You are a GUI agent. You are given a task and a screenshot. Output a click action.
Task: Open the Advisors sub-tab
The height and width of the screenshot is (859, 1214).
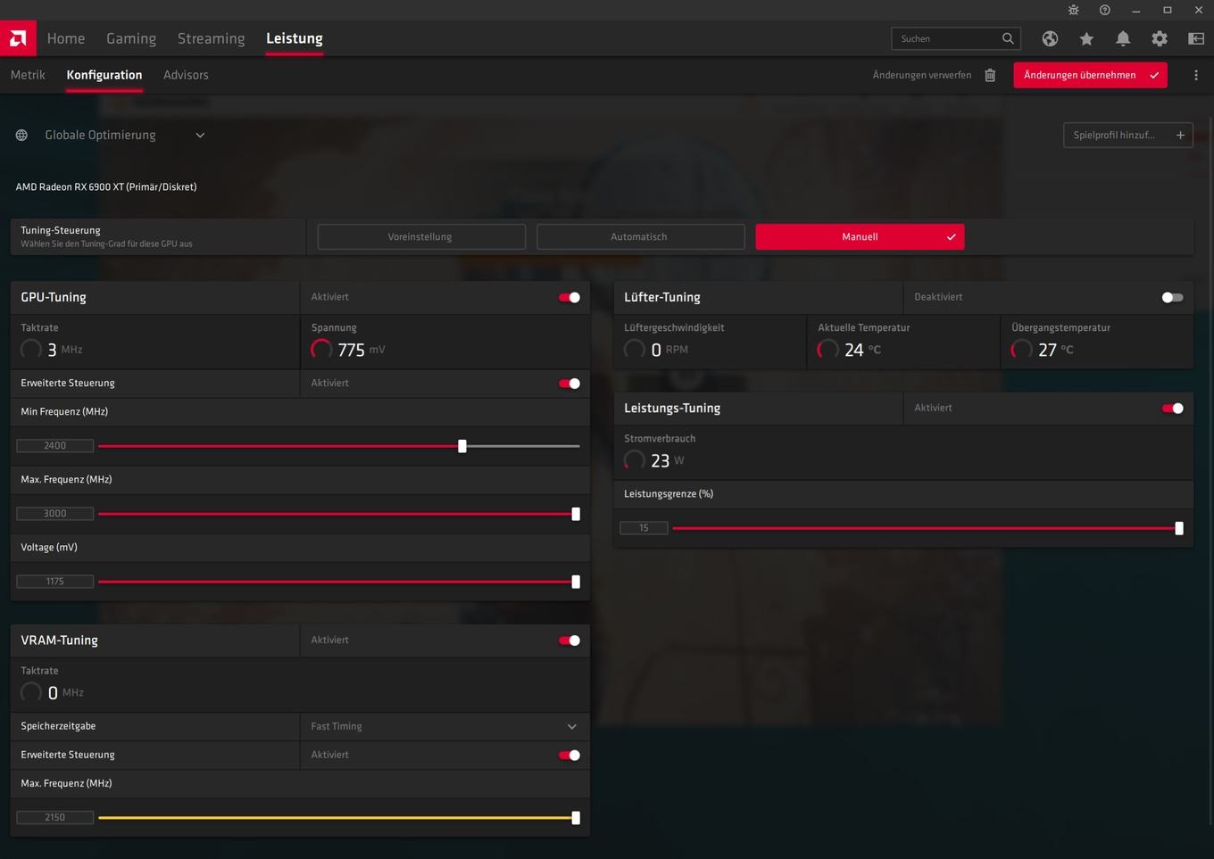[186, 75]
